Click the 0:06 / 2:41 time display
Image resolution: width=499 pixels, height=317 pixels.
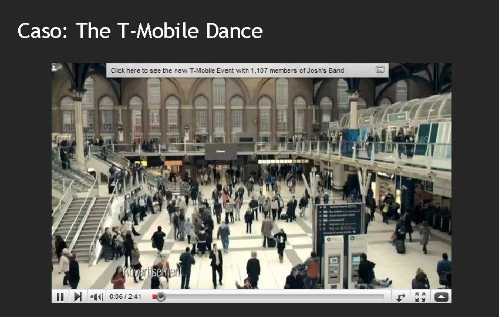(125, 296)
